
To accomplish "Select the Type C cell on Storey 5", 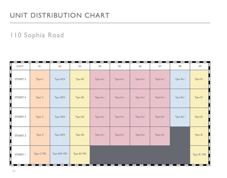I will tap(40, 79).
